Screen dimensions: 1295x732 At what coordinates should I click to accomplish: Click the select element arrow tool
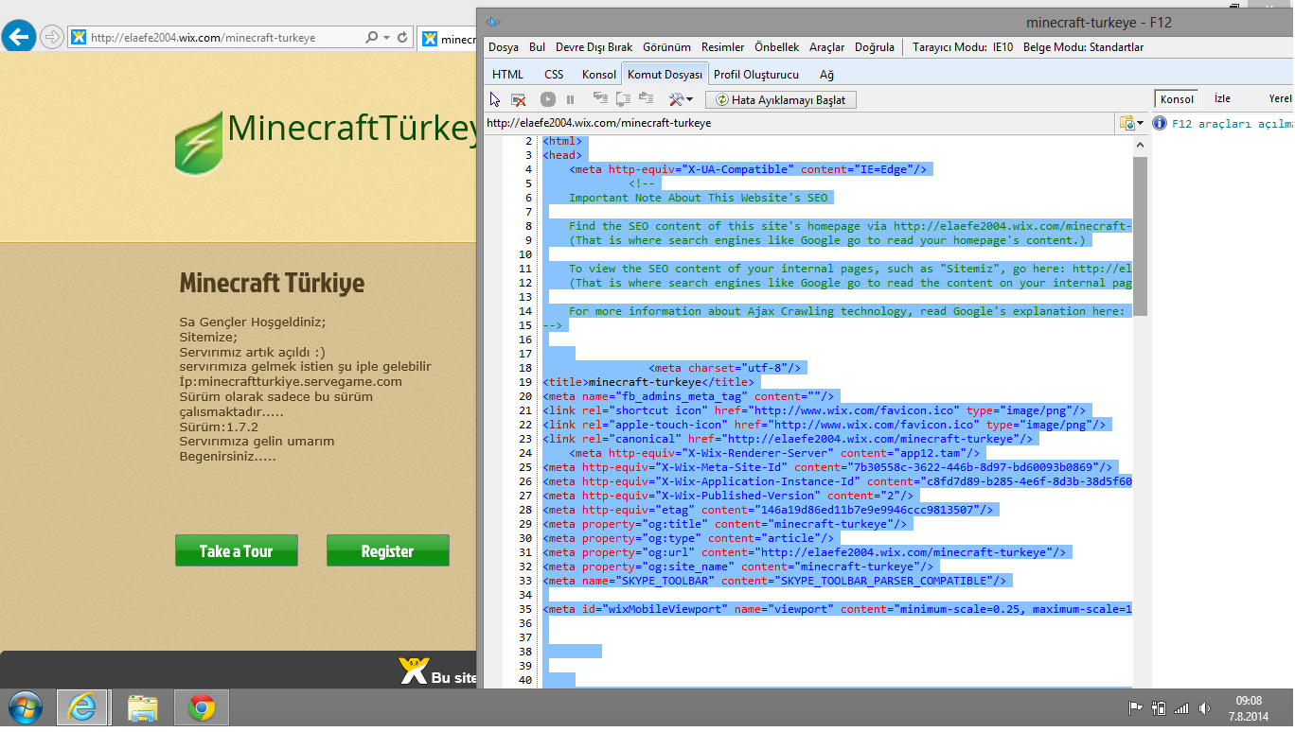point(494,99)
